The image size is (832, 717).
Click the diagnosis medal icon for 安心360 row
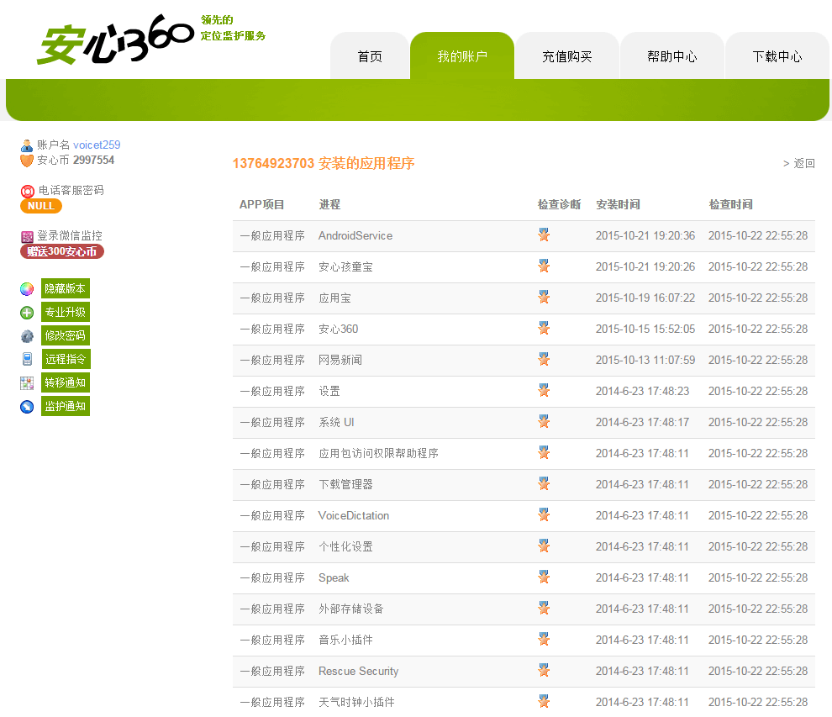544,328
